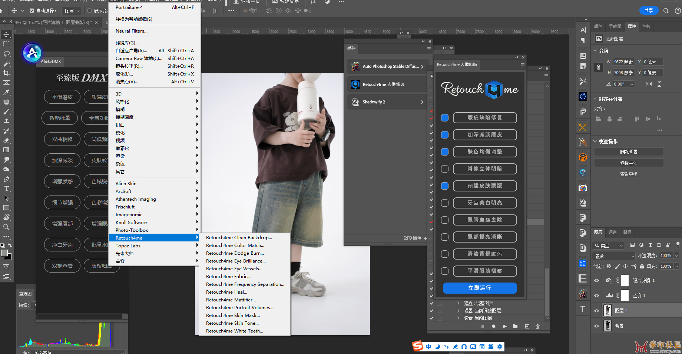Click the 选择主体 button in Properties

pyautogui.click(x=629, y=163)
